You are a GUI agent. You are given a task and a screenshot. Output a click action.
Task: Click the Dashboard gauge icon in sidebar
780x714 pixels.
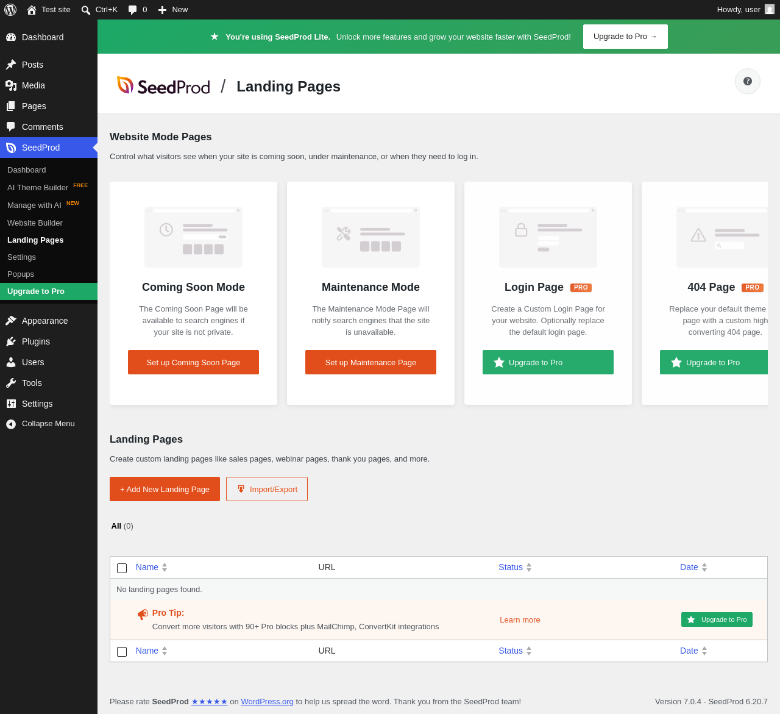[11, 37]
